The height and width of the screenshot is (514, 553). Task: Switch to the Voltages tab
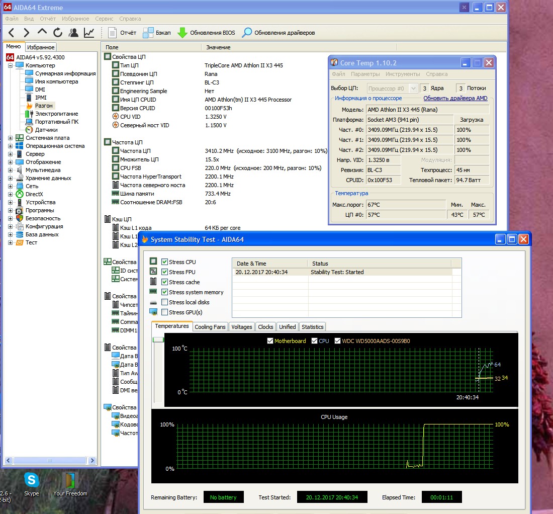point(242,327)
